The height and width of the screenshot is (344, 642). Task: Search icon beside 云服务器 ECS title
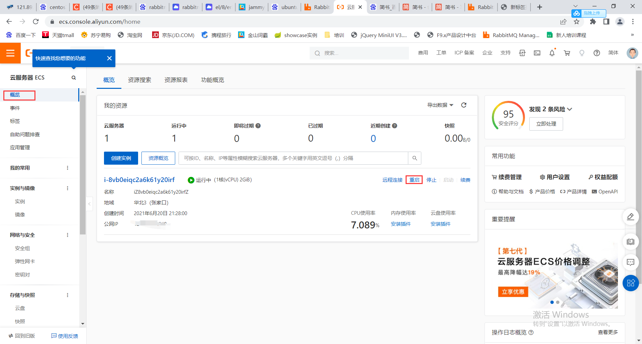pos(74,78)
